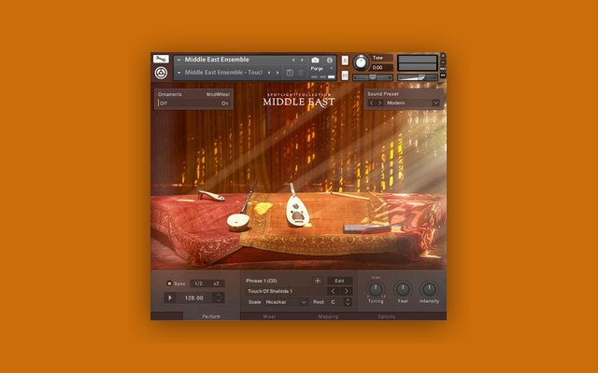Click the AUX routing button
This screenshot has width=598, height=373.
443,69
